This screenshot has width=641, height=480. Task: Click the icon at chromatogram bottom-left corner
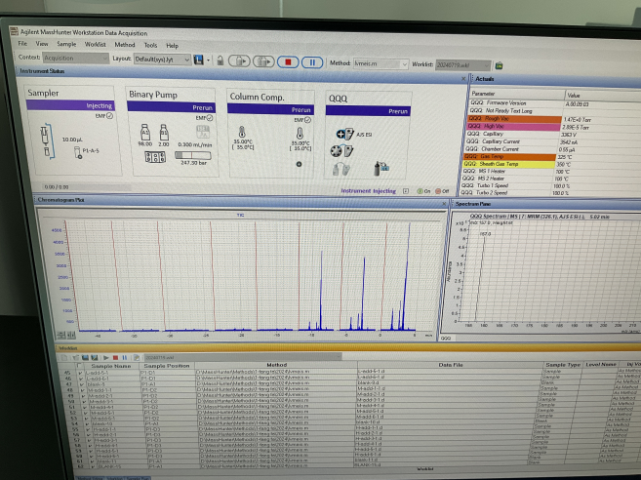tap(60, 335)
